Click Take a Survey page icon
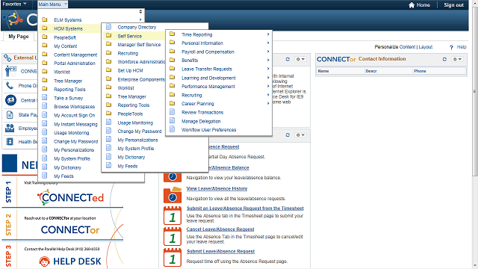This screenshot has width=478, height=269. pos(45,97)
